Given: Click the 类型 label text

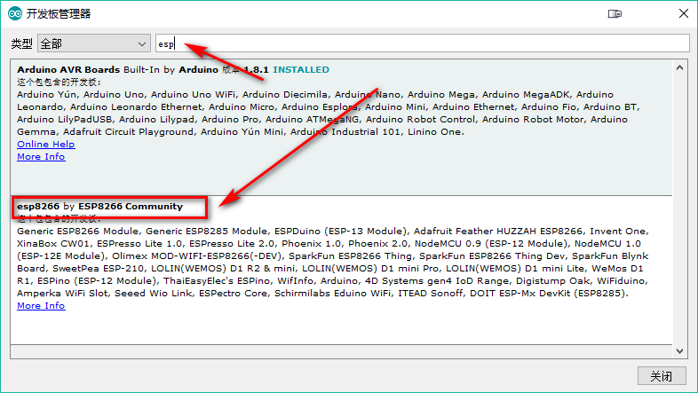Looking at the screenshot, I should pos(22,43).
